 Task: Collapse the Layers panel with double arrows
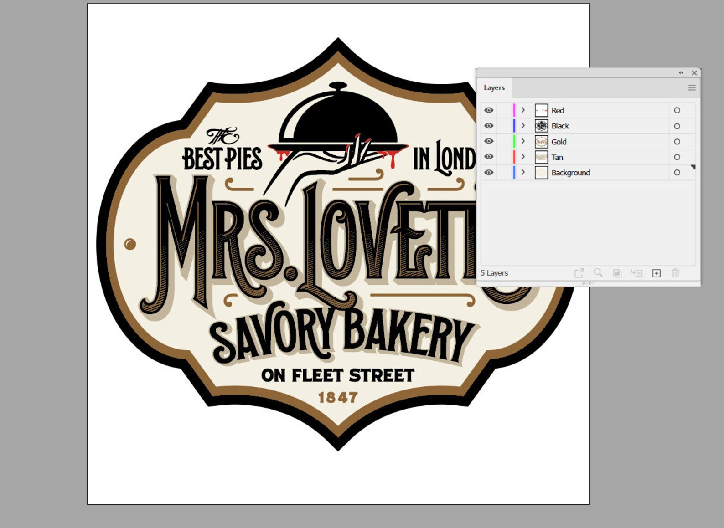(x=681, y=73)
